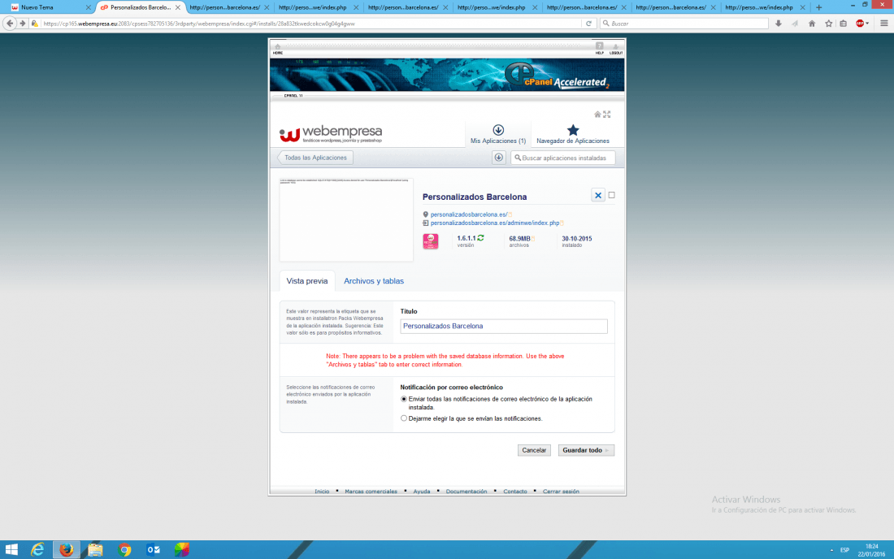Screen dimensions: 894x559
Task: Bookmark this page with the star icon
Action: [828, 24]
